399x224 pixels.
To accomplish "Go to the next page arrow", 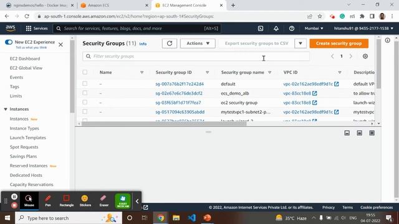I will (x=350, y=57).
